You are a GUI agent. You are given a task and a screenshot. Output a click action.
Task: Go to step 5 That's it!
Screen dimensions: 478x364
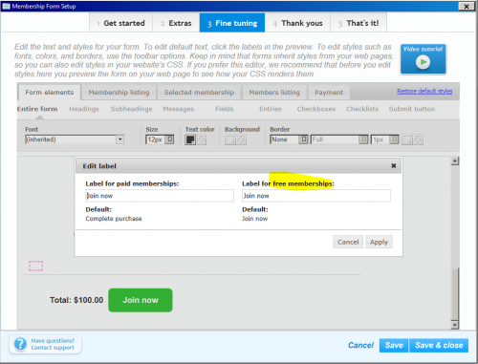coord(358,23)
